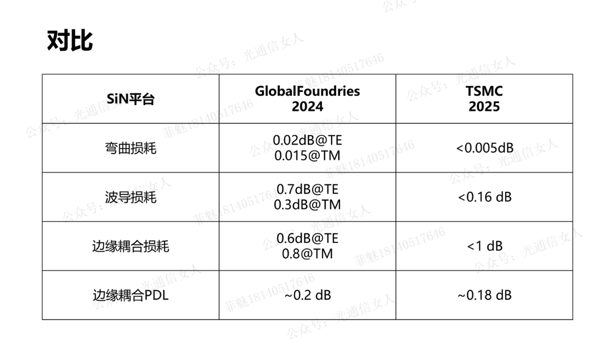Click the 0.015@TM value
The width and height of the screenshot is (615, 346).
307,156
